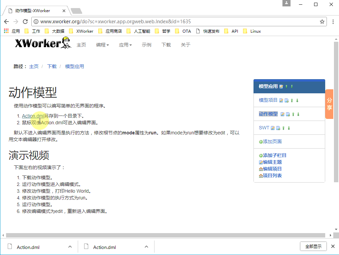Open the Chrome apps grid shortcut 应用
The height and width of the screenshot is (255, 339).
12,31
